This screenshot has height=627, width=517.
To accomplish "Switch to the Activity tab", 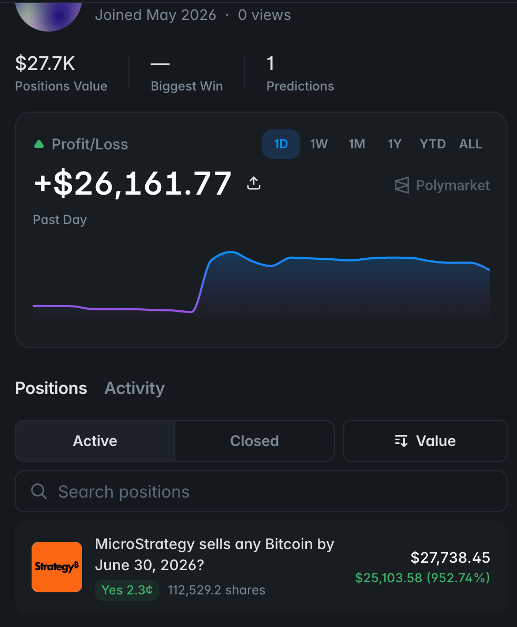I will point(134,388).
